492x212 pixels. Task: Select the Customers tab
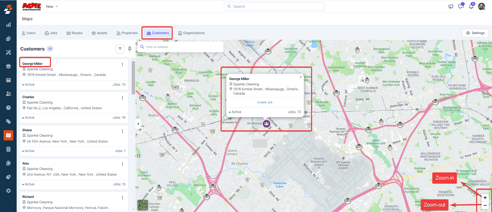(158, 33)
